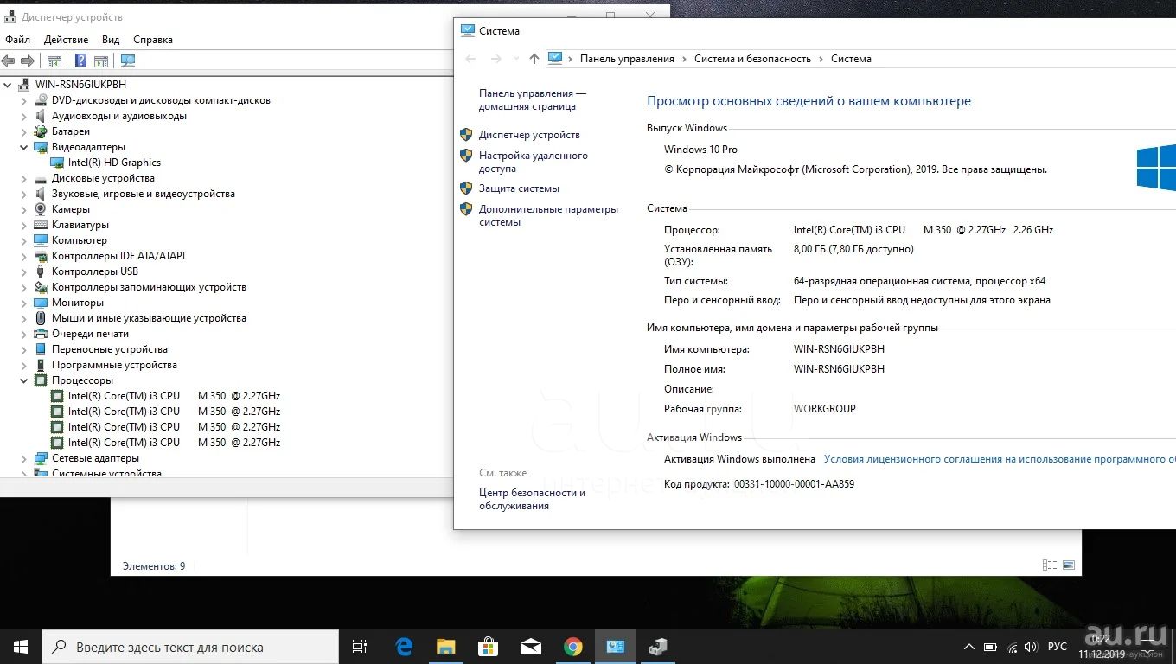Click Дополнительные параметры системы link
The height and width of the screenshot is (664, 1176).
click(x=549, y=215)
